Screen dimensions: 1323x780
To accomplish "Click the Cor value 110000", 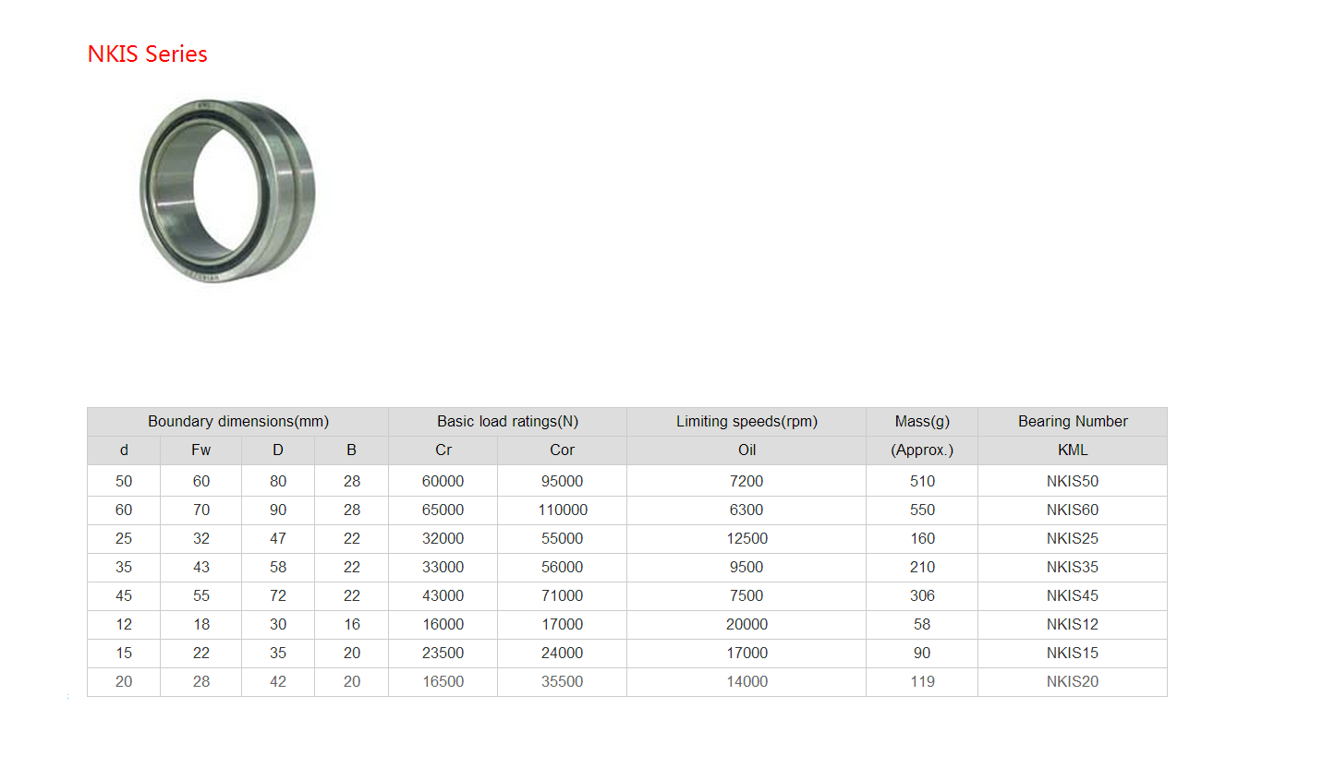I will 563,510.
